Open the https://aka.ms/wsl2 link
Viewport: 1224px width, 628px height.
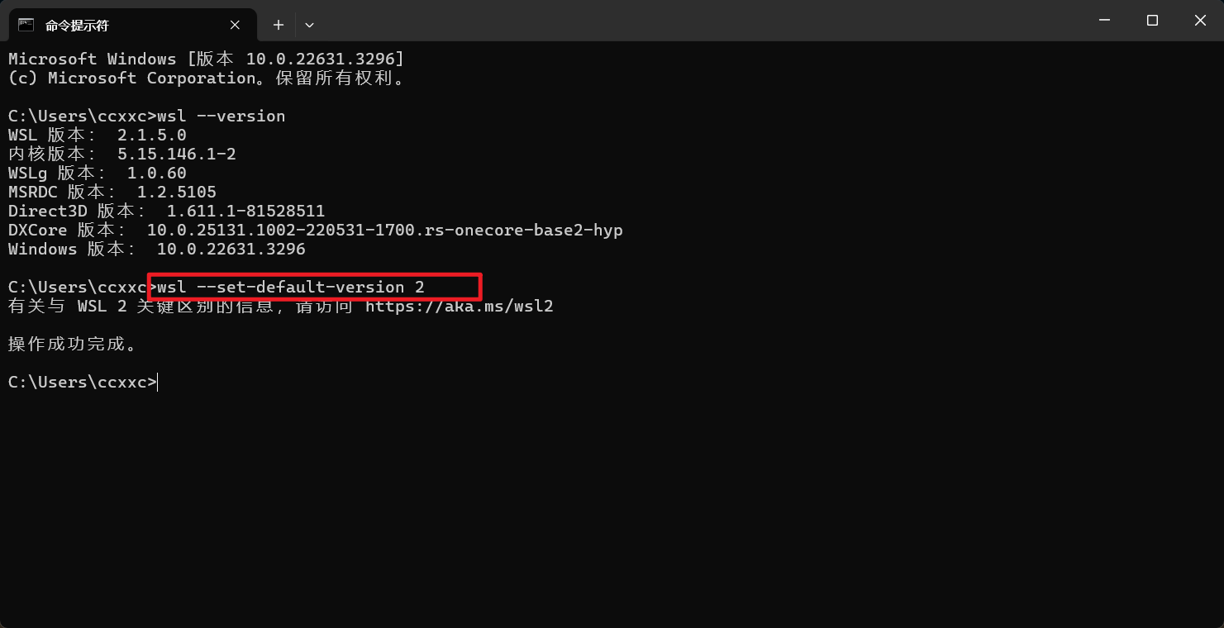tap(460, 307)
